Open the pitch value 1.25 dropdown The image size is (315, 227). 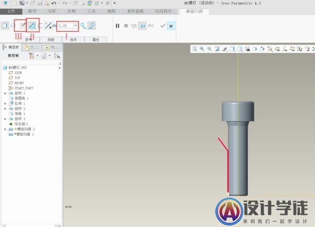(x=76, y=26)
